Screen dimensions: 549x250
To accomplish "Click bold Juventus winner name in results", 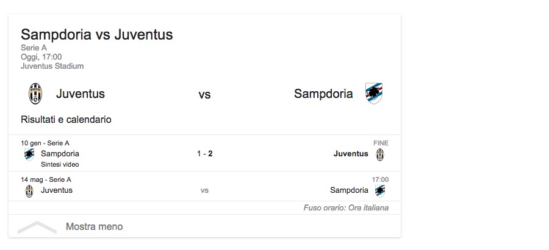I will 351,154.
